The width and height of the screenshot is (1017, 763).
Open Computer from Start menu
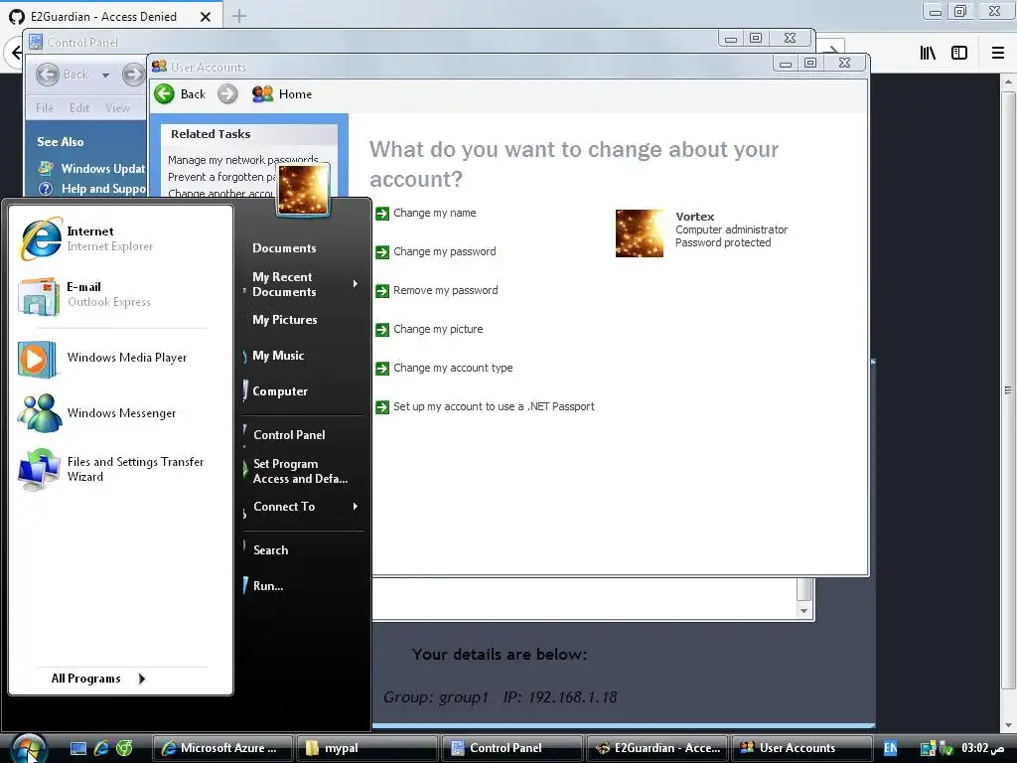(x=279, y=391)
